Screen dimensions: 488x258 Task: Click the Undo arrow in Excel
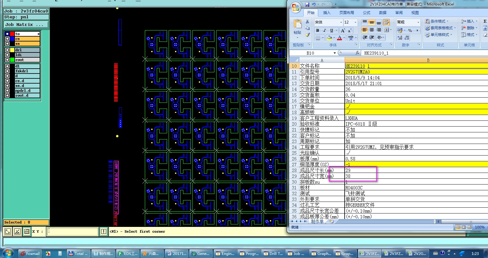coord(314,4)
